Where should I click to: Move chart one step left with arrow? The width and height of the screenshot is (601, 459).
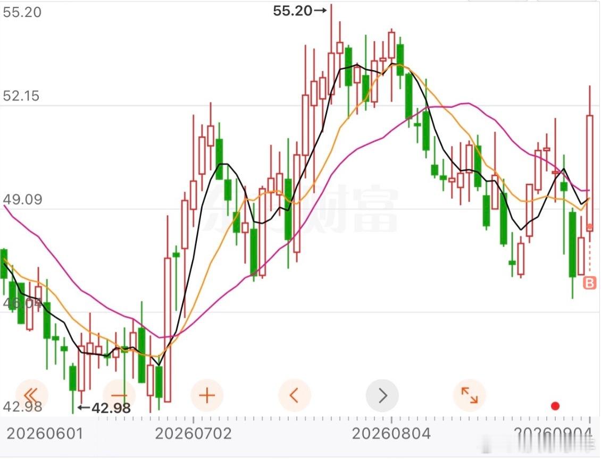click(294, 395)
